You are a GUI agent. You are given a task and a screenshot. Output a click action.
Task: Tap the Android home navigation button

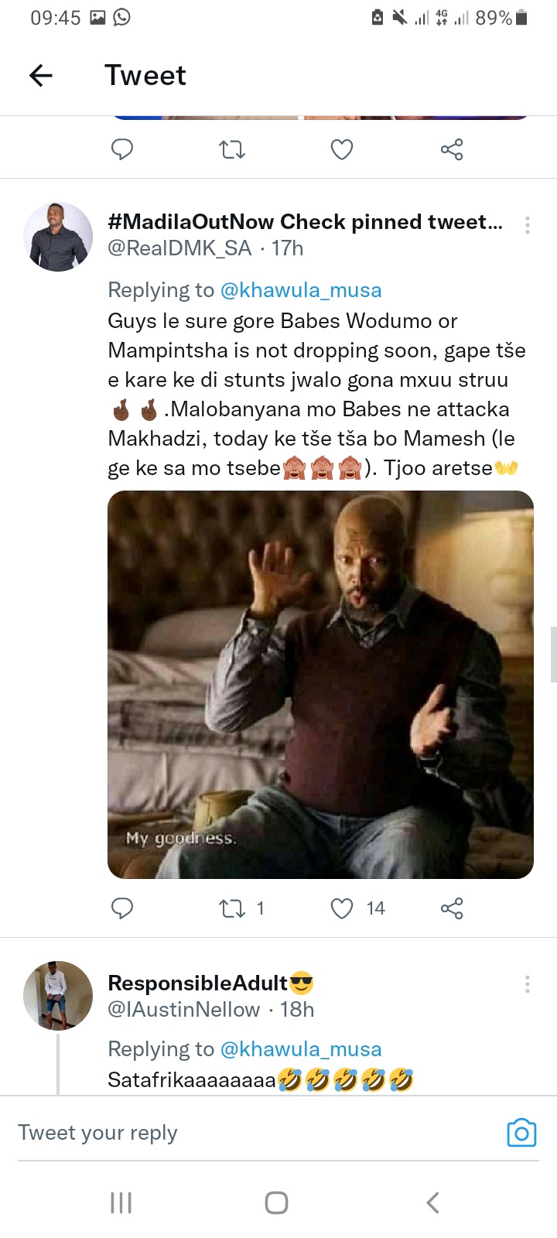(276, 1202)
